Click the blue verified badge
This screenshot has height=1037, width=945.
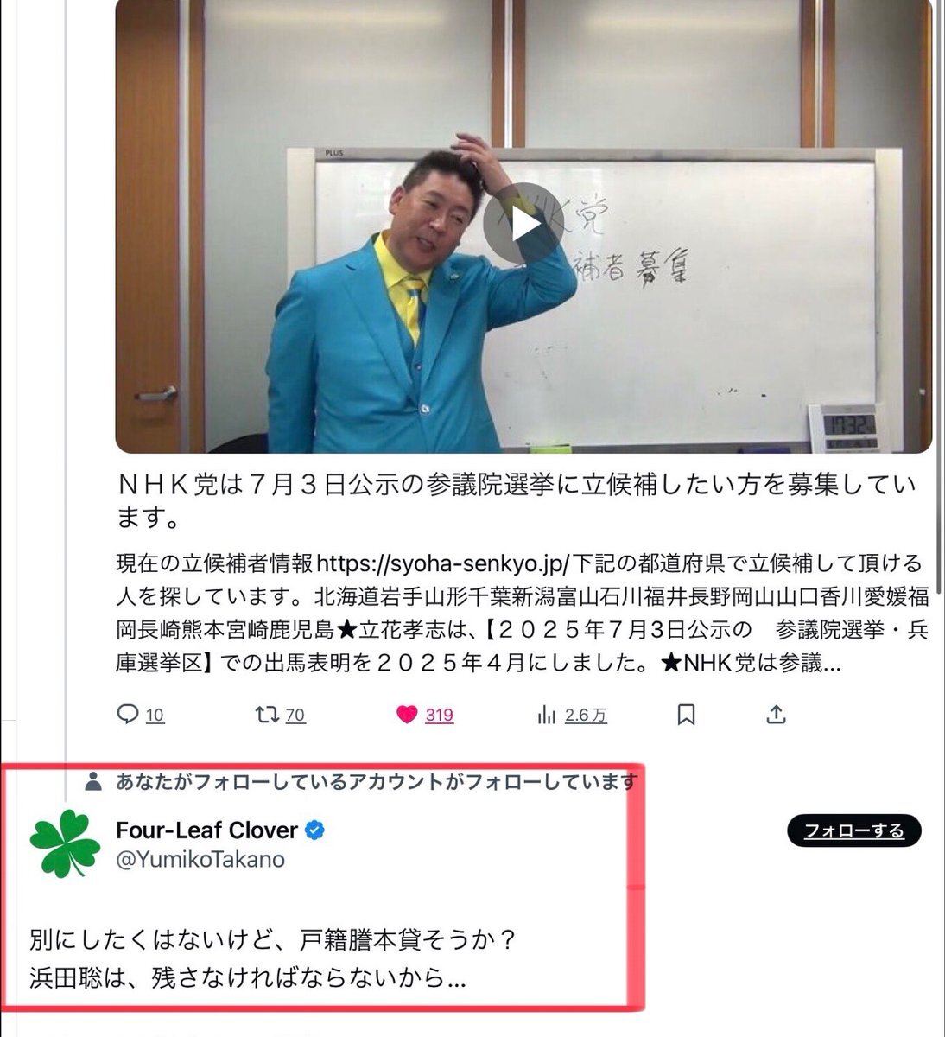[x=315, y=830]
